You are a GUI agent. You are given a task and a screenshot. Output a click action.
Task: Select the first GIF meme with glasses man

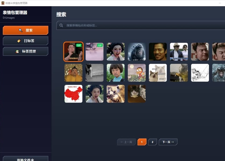pyautogui.click(x=73, y=52)
